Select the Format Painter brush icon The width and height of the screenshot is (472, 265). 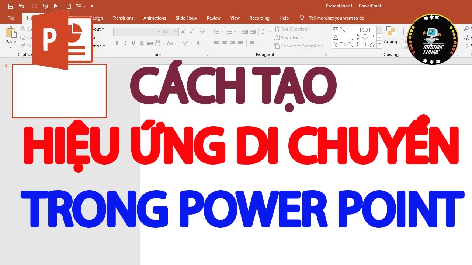[23, 46]
